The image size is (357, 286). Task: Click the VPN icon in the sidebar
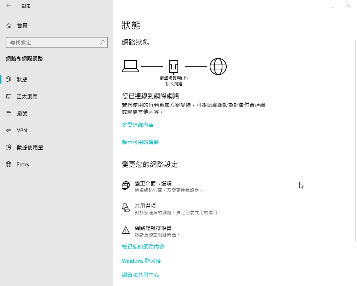pyautogui.click(x=8, y=130)
